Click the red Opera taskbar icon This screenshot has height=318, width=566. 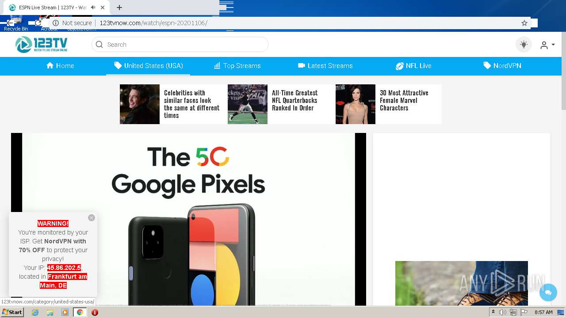95,312
